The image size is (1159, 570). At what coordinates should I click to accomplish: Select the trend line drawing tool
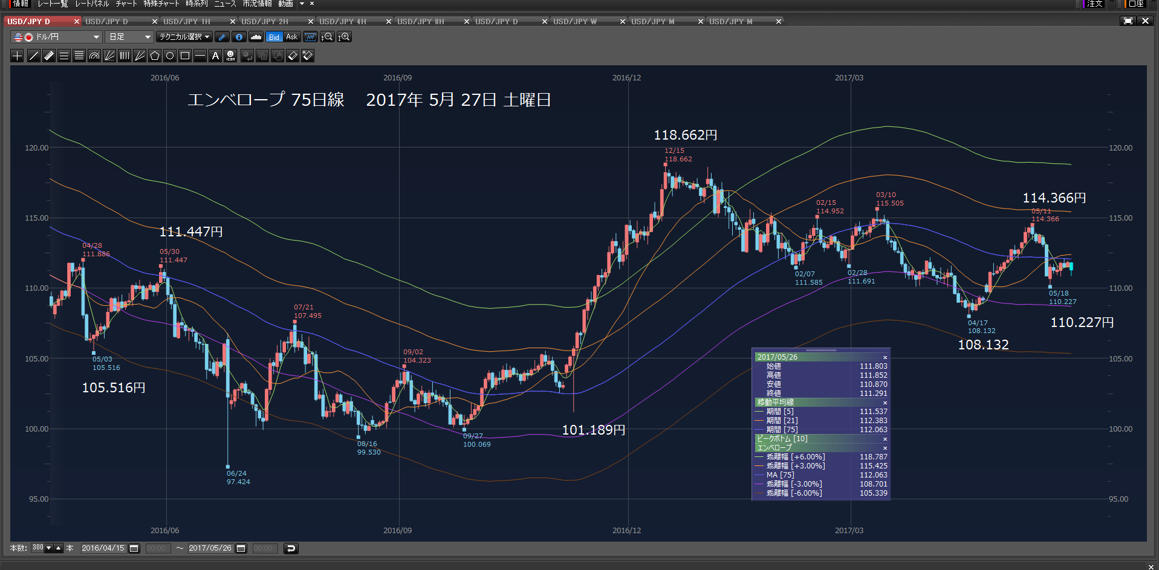coord(33,56)
